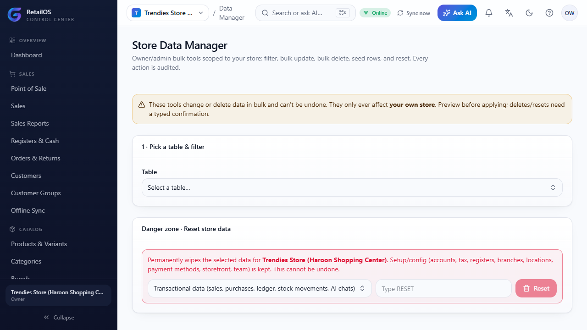587x330 pixels.
Task: Open the help question mark icon
Action: pyautogui.click(x=549, y=13)
